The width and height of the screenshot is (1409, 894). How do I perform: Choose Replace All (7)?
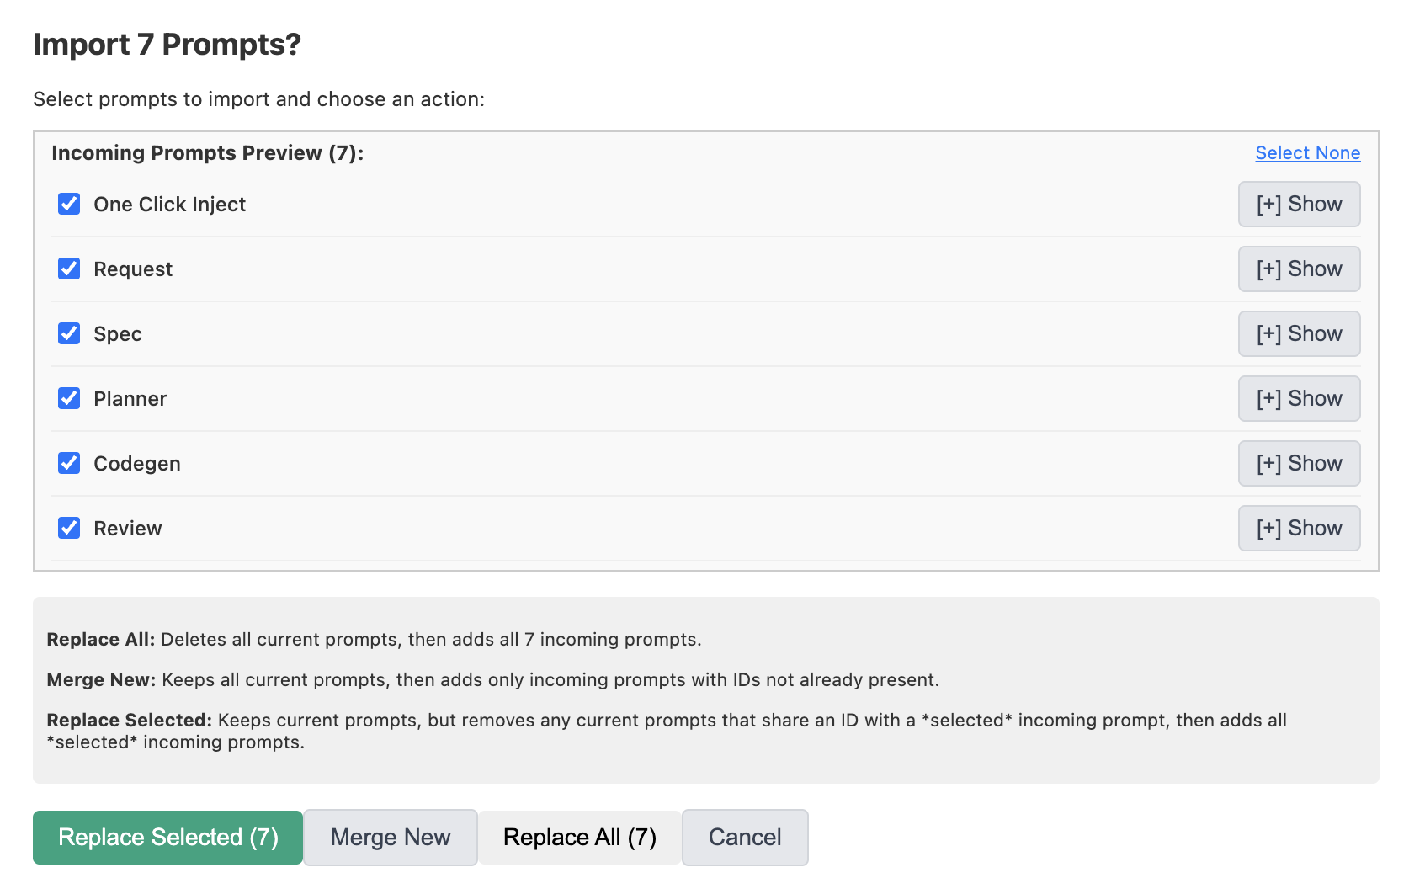click(x=579, y=838)
